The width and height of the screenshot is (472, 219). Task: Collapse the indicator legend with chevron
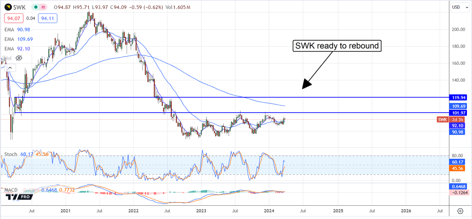pos(10,68)
